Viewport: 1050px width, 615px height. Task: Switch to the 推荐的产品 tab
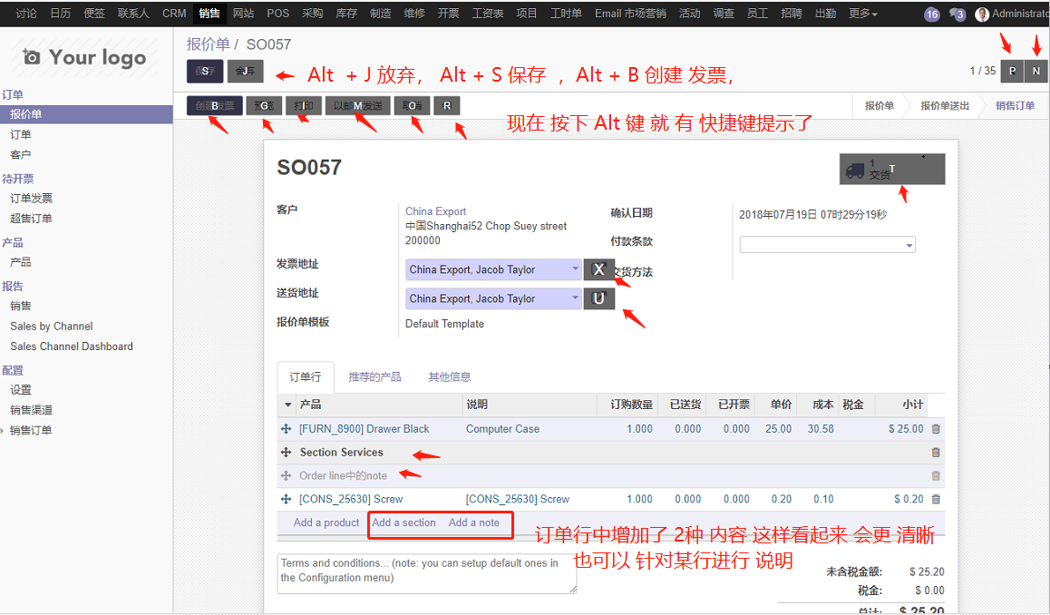pos(374,377)
